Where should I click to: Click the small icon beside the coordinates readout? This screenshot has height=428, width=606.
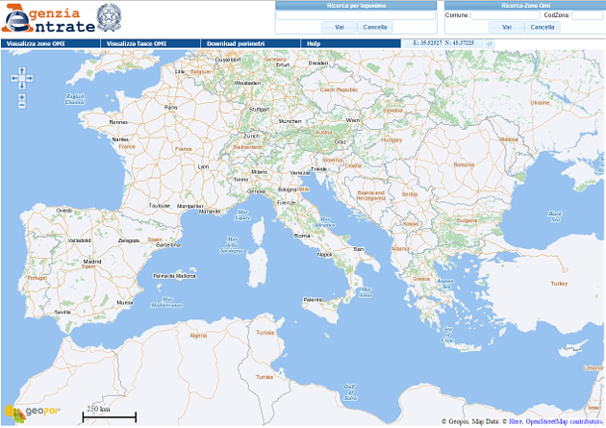(x=490, y=43)
